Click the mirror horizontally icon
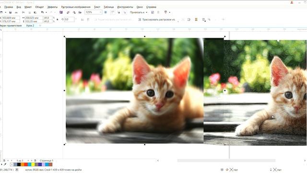 click(x=83, y=19)
